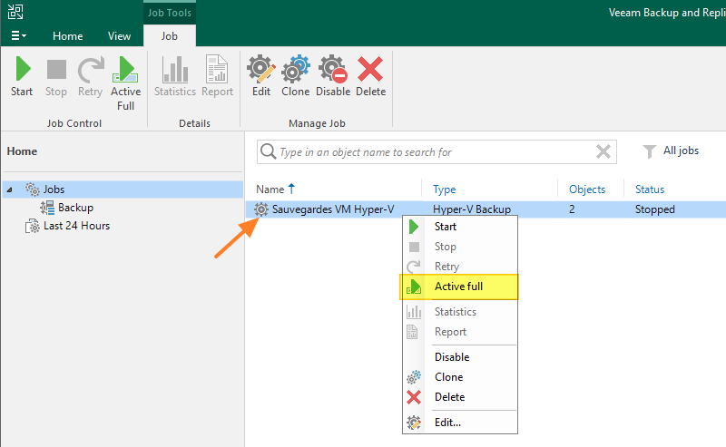Select the Sauvegardes VM Hyper-V job row
This screenshot has height=447, width=726.
click(x=486, y=209)
